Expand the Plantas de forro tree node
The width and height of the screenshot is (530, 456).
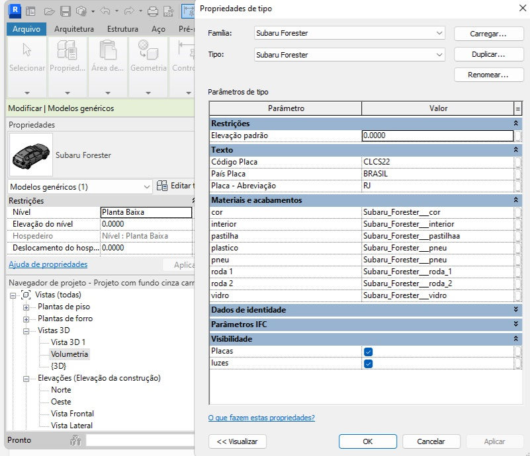[x=26, y=319]
